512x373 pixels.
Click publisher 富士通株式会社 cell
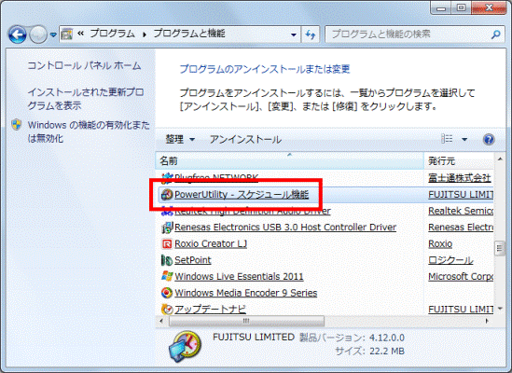tap(460, 178)
